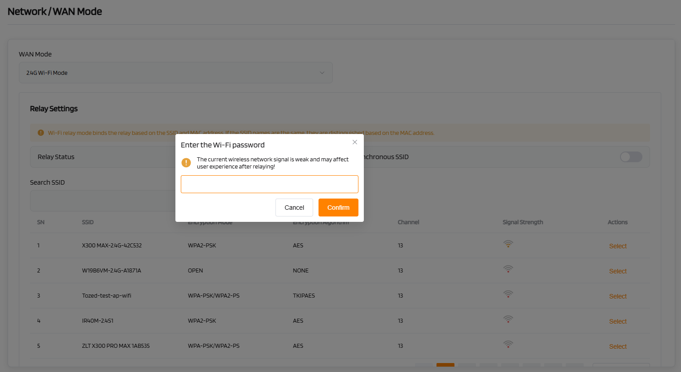
Task: Focus the Wi-Fi password input field
Action: (x=269, y=184)
